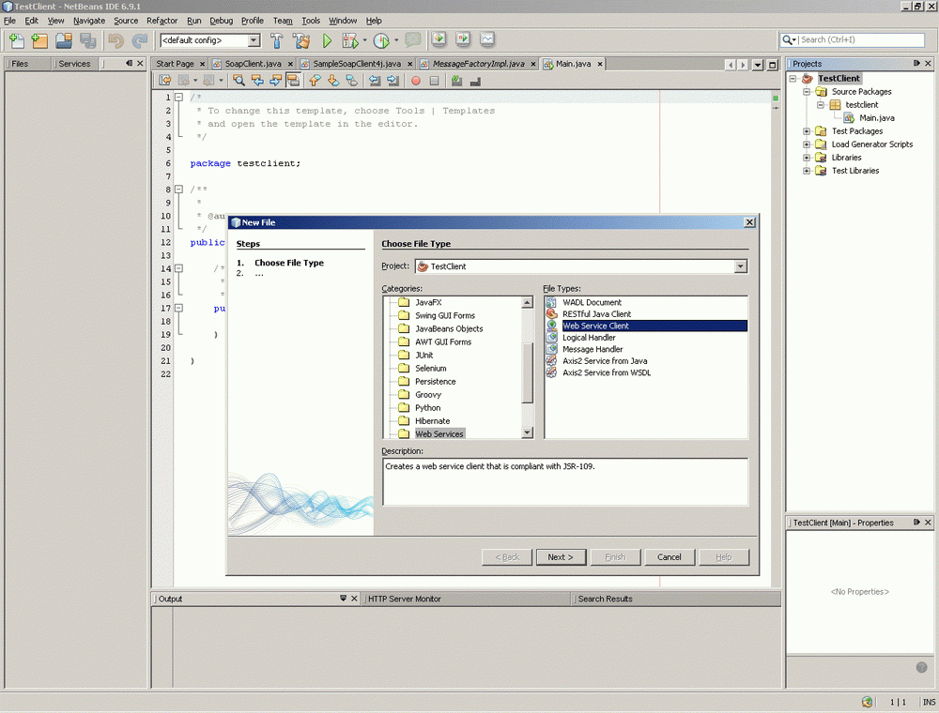Viewport: 939px width, 713px height.
Task: Toggle Bookmark in editor toolbar
Action: click(351, 80)
